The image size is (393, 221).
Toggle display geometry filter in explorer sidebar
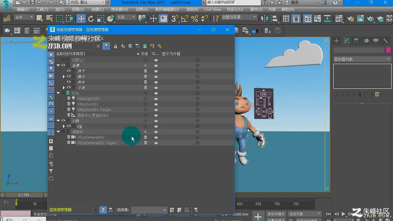click(x=51, y=54)
